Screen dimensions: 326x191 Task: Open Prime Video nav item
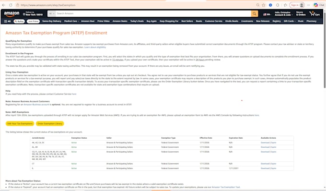click(104, 21)
